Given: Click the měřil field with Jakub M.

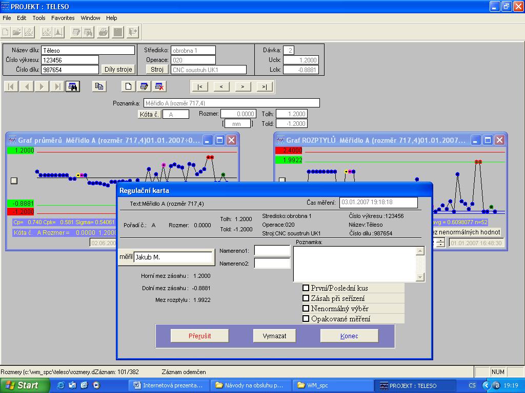Looking at the screenshot, I should tap(173, 257).
